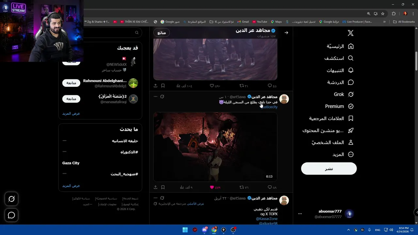Reply to first post with ٤٥ comments

coord(272,86)
